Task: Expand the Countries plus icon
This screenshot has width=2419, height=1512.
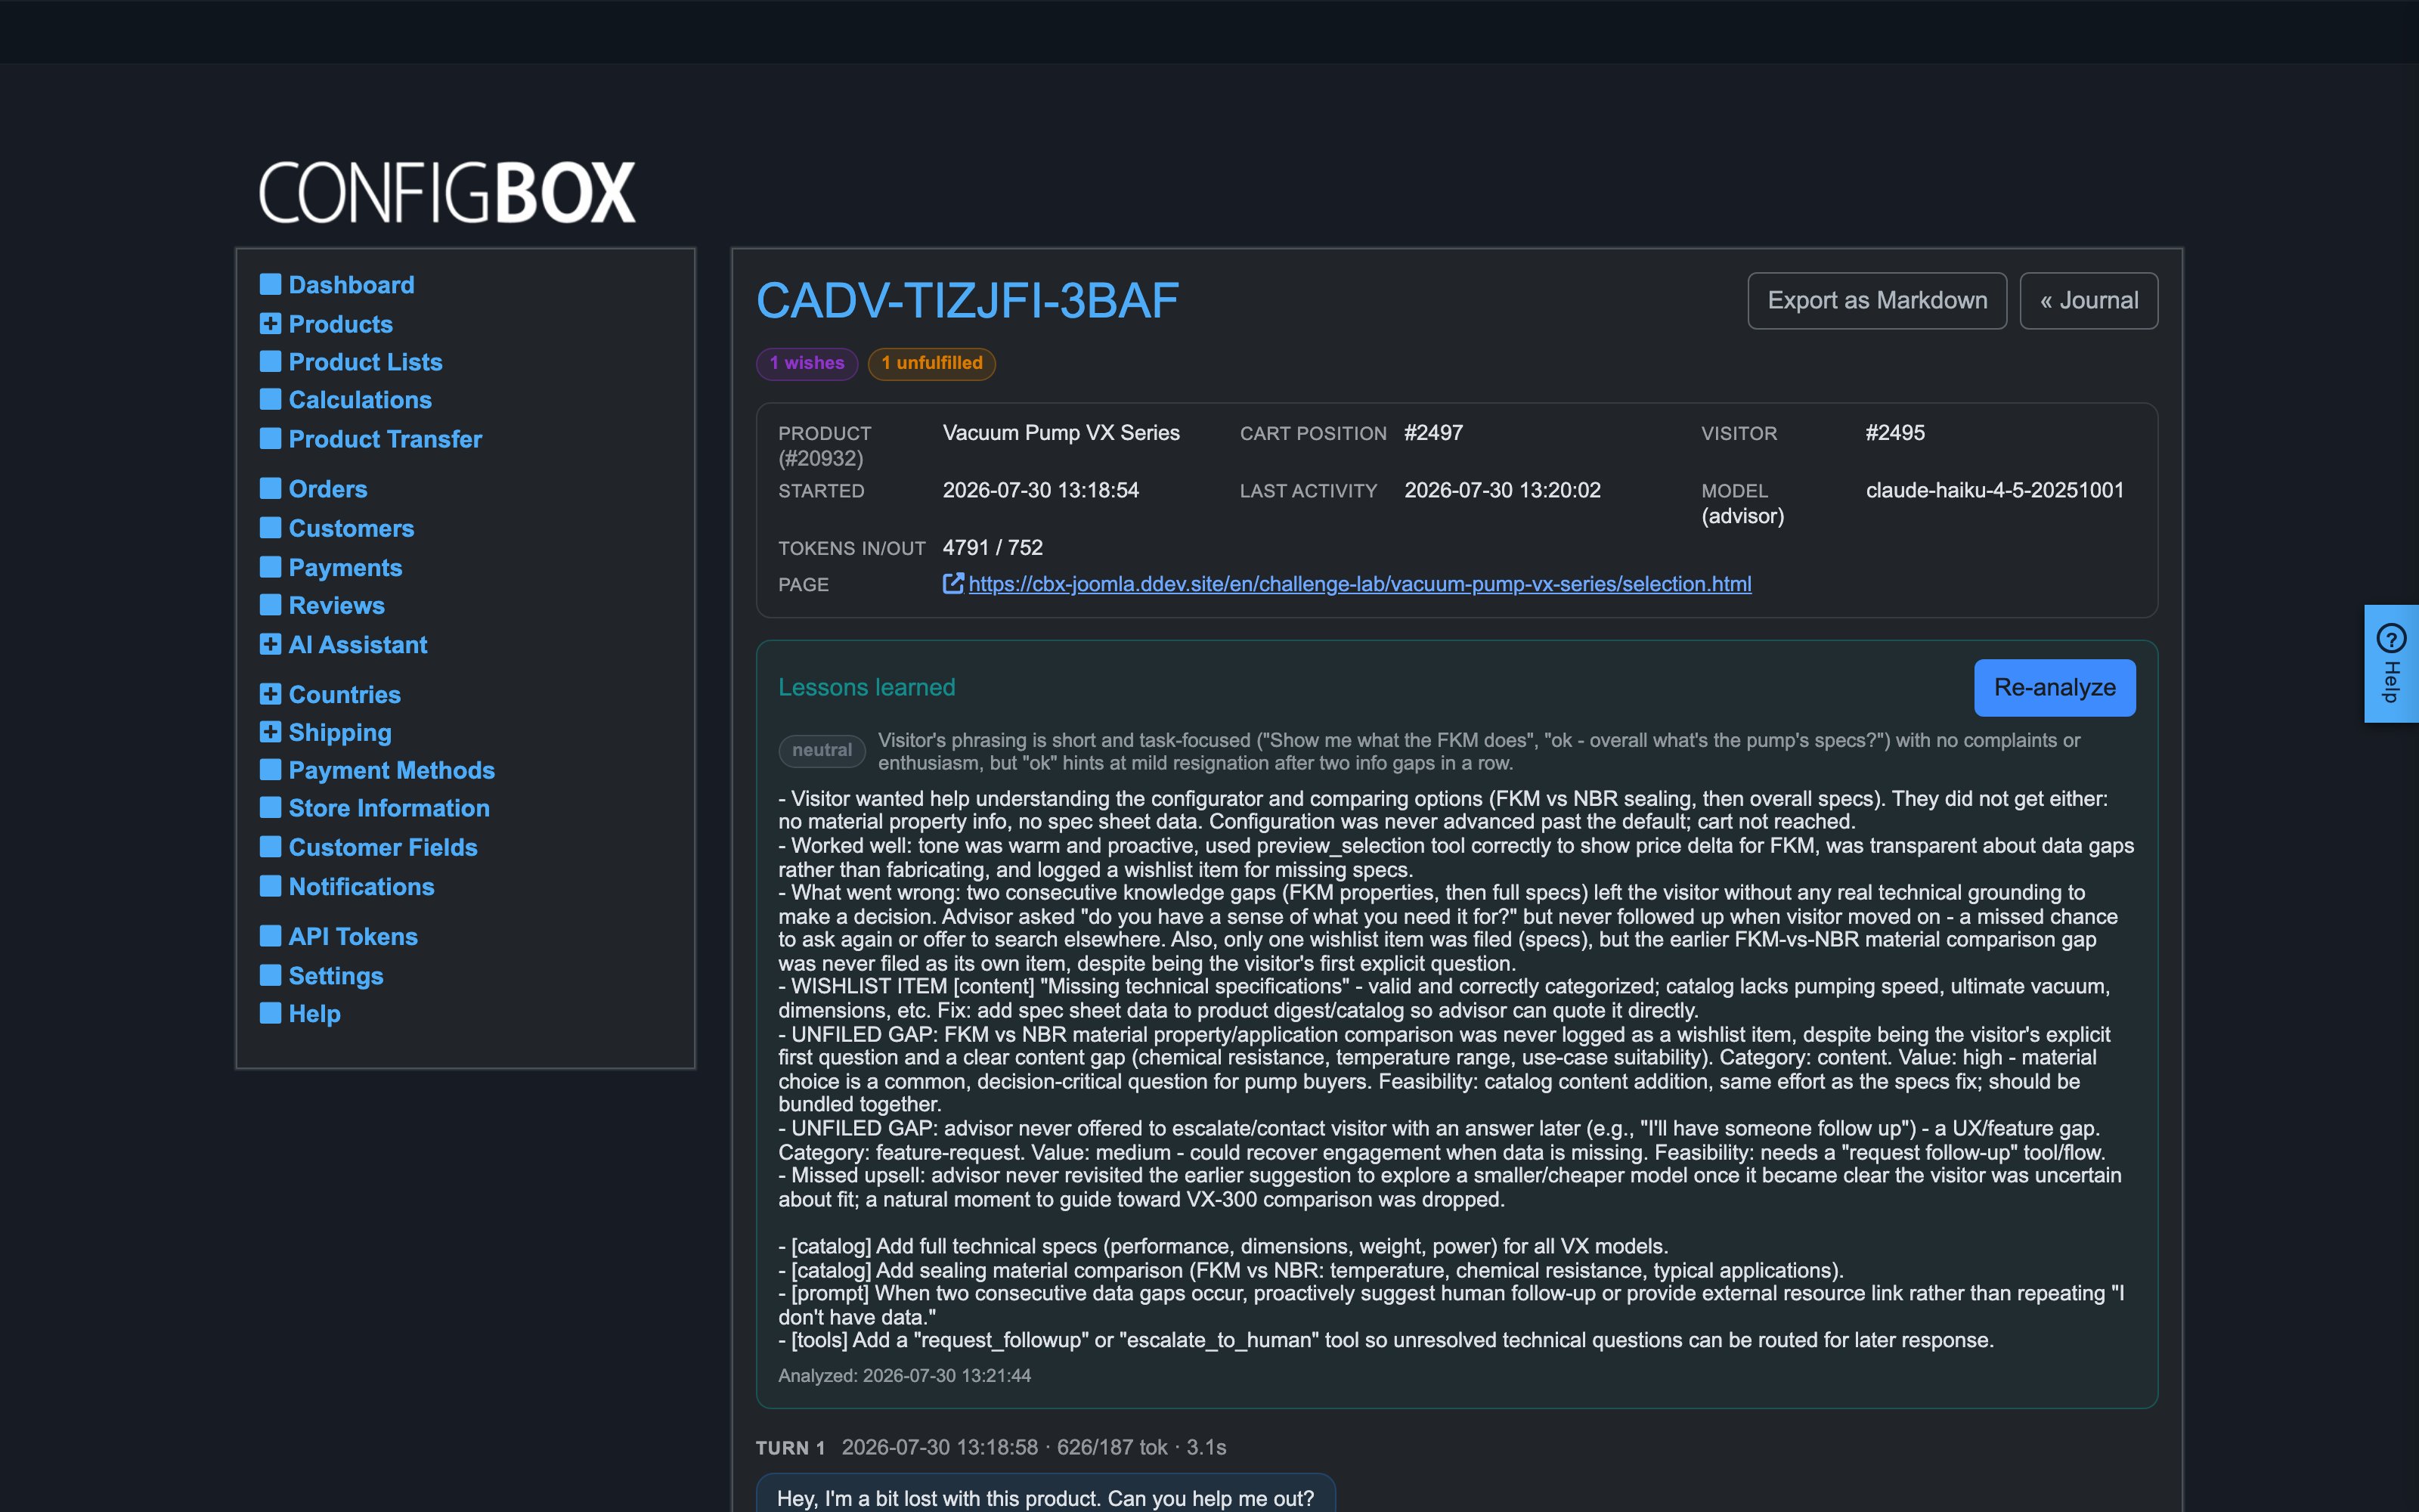Action: [270, 694]
